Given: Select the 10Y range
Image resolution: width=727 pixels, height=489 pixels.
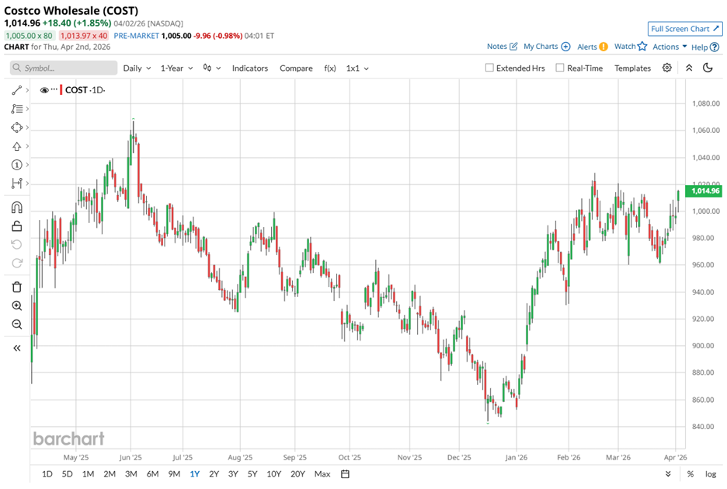Looking at the screenshot, I should click(273, 473).
